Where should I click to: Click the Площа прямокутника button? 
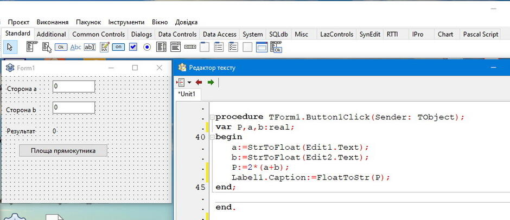(x=63, y=151)
